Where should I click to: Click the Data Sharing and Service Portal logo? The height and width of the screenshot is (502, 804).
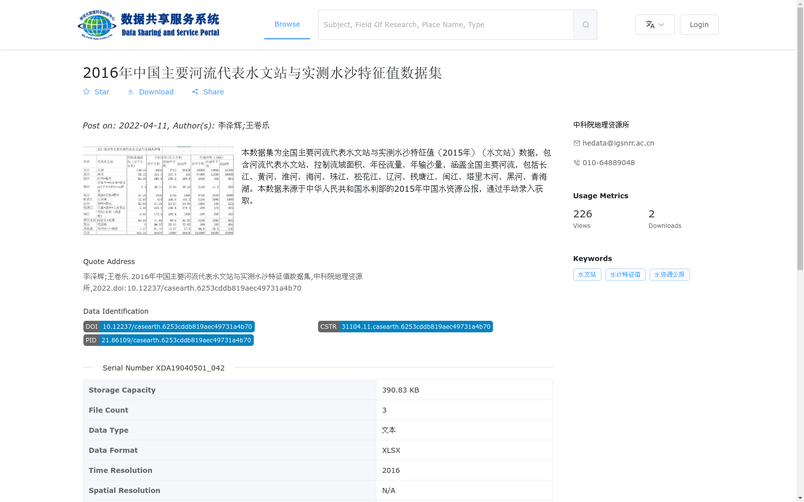click(x=149, y=25)
